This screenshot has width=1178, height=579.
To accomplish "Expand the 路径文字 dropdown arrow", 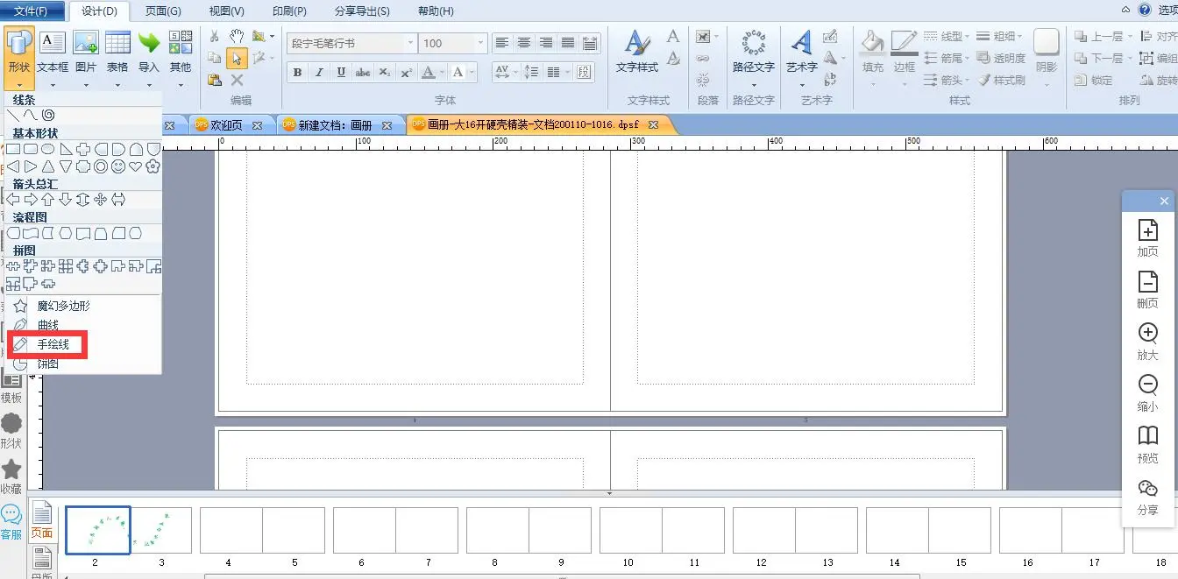I will coord(753,85).
